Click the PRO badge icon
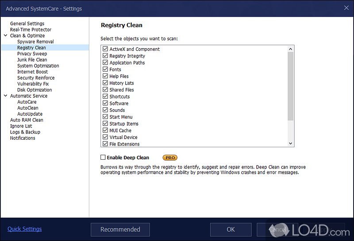The height and width of the screenshot is (241, 354). (x=170, y=157)
